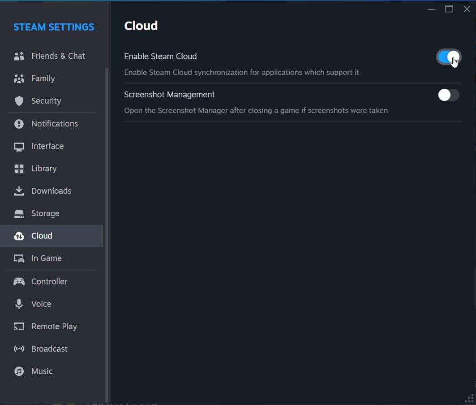The width and height of the screenshot is (476, 405).
Task: Turn on Screenshot Management toggle
Action: (448, 95)
